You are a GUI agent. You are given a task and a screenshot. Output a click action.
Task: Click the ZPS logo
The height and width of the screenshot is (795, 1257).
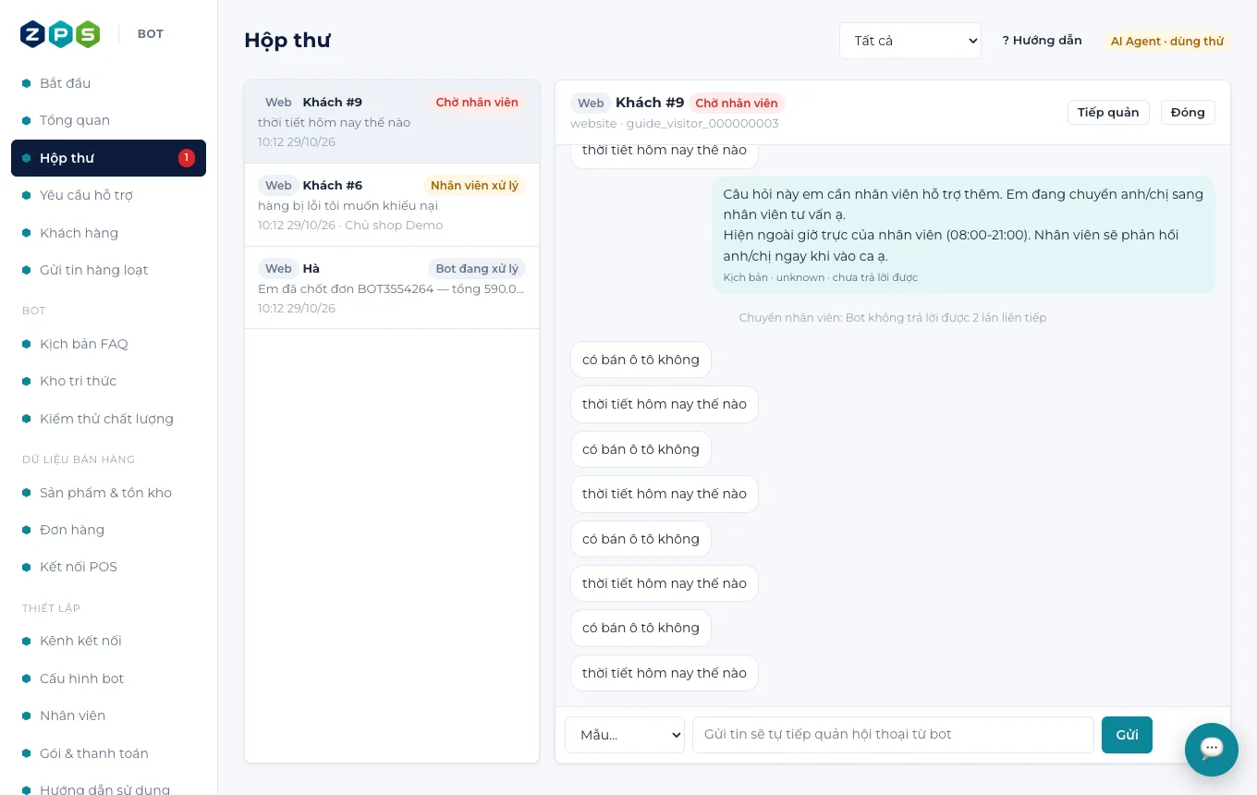pos(60,34)
